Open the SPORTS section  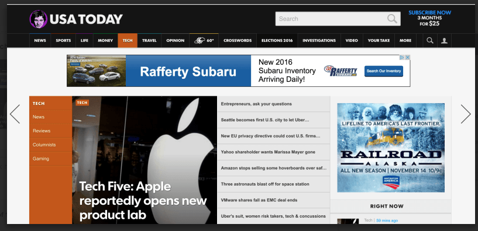[63, 40]
